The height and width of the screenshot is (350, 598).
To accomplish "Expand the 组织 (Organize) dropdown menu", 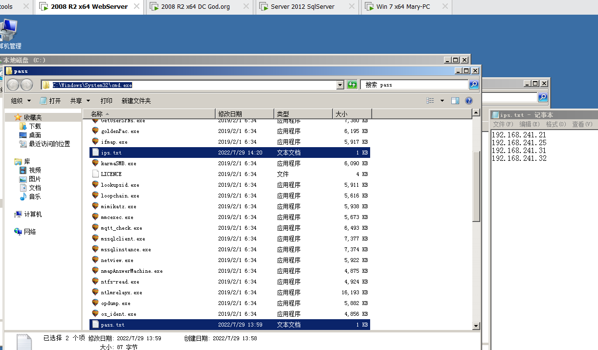I will pos(21,101).
